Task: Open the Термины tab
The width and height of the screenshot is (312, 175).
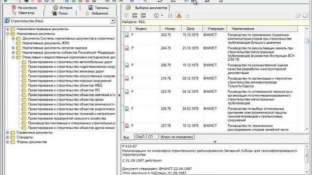Action: (x=98, y=8)
